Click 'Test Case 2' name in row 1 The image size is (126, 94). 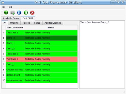[x=15, y=33]
